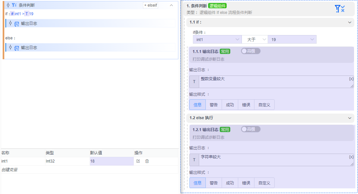Click the + elseif button
This screenshot has height=194, width=358.
151,5
